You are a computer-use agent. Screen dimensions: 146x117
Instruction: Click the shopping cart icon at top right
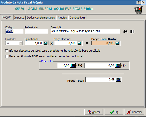pyautogui.click(x=139, y=10)
